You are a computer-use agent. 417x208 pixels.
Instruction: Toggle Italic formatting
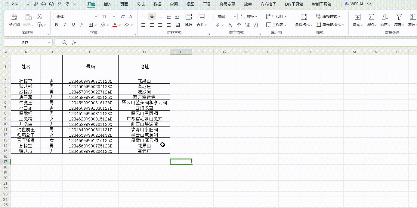pos(65,25)
